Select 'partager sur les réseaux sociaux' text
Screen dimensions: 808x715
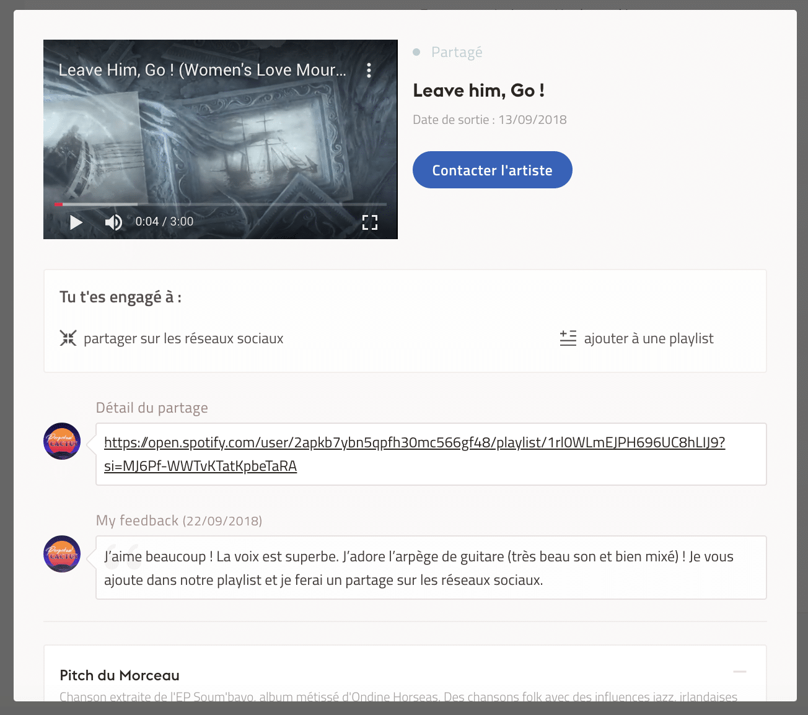point(183,338)
